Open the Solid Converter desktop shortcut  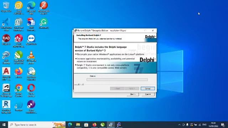click(31, 24)
